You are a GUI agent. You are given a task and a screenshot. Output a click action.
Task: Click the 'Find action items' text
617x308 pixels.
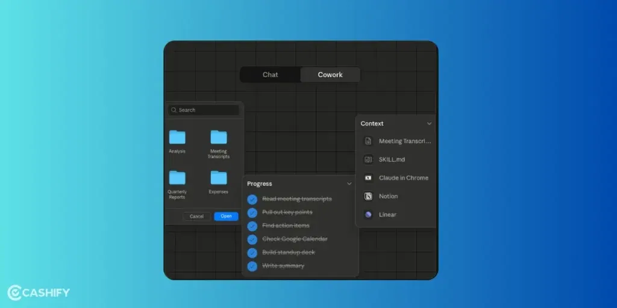(286, 226)
